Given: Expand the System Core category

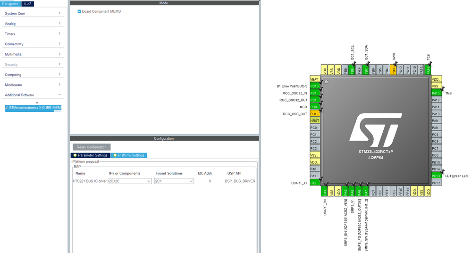Looking at the screenshot, I should pos(33,13).
